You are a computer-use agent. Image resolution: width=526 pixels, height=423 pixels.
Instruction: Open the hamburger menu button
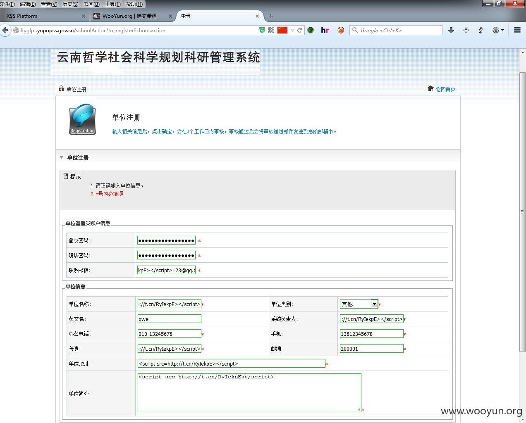(x=517, y=30)
